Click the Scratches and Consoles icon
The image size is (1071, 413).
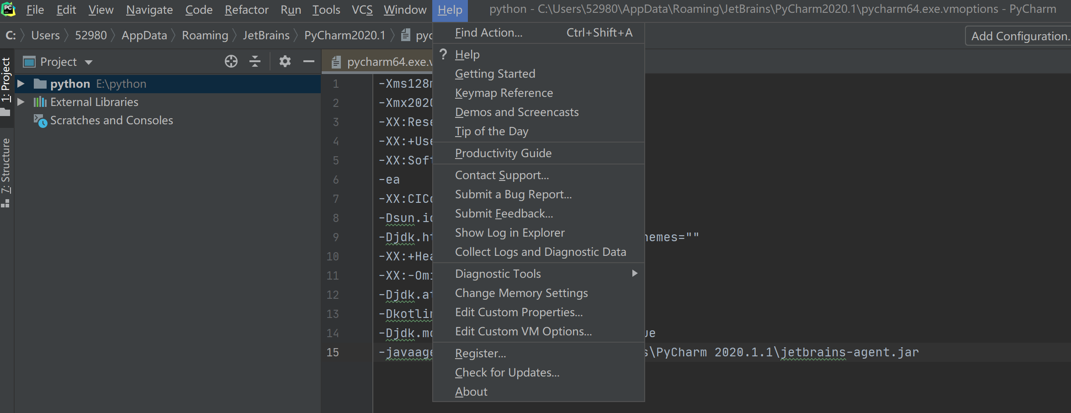pos(40,121)
